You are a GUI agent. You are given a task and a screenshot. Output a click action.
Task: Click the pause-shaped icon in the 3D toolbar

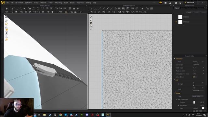coord(74,9)
